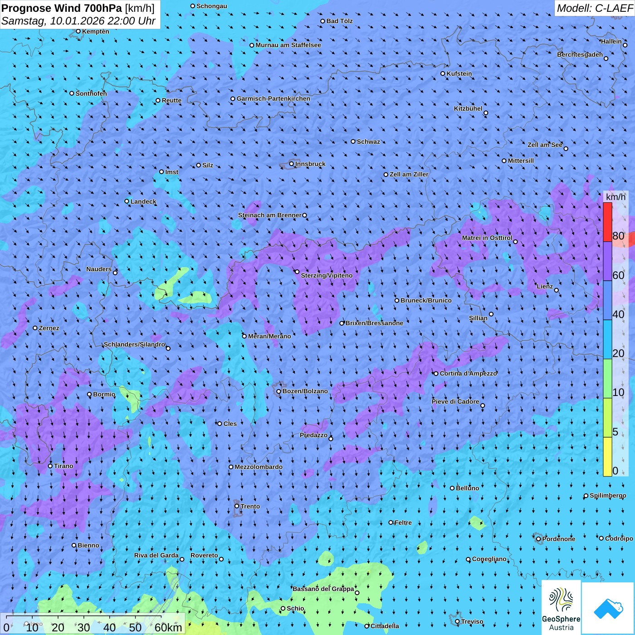
Task: Click the Kempten label
Action: click(96, 31)
